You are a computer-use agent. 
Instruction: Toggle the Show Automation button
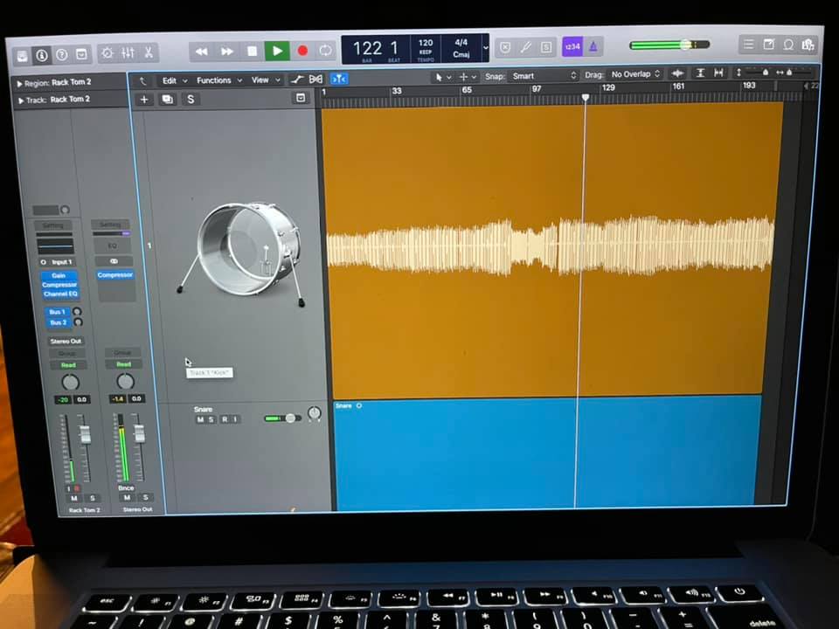297,79
